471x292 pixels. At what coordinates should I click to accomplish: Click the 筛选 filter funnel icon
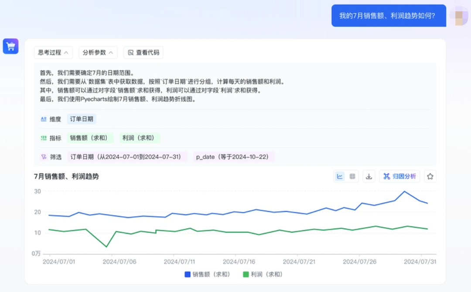[x=44, y=157]
